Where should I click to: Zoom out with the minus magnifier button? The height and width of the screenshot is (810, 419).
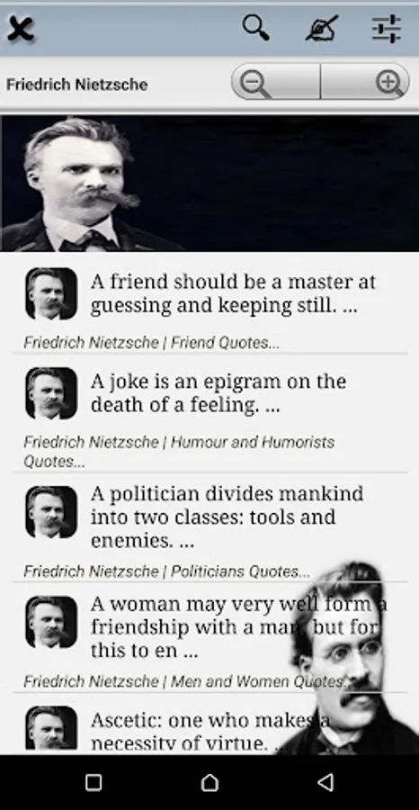(x=275, y=82)
